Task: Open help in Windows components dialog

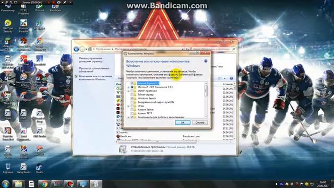Action: (x=206, y=61)
